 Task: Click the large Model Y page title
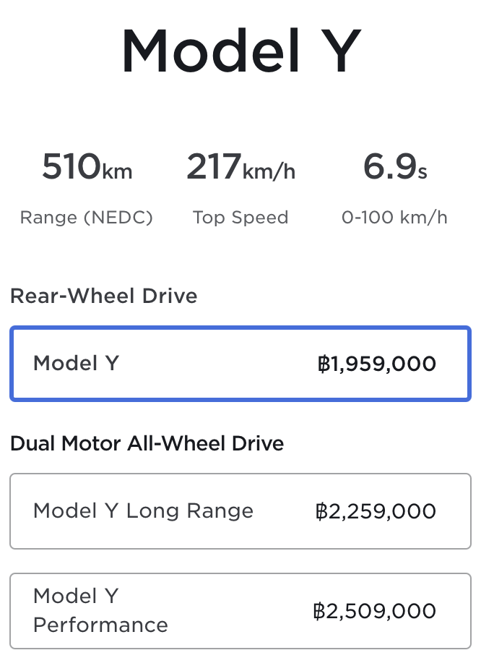point(240,51)
